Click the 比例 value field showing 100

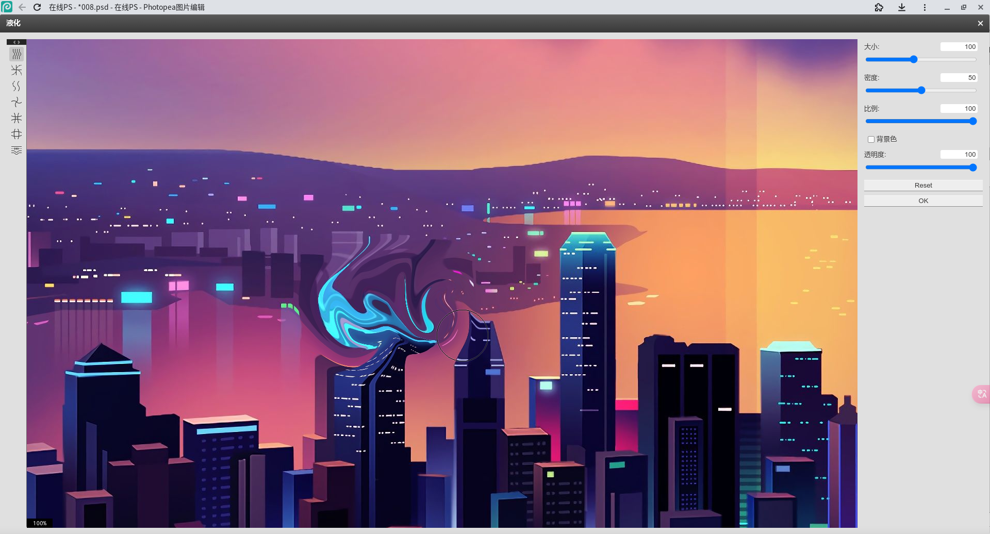(x=959, y=109)
